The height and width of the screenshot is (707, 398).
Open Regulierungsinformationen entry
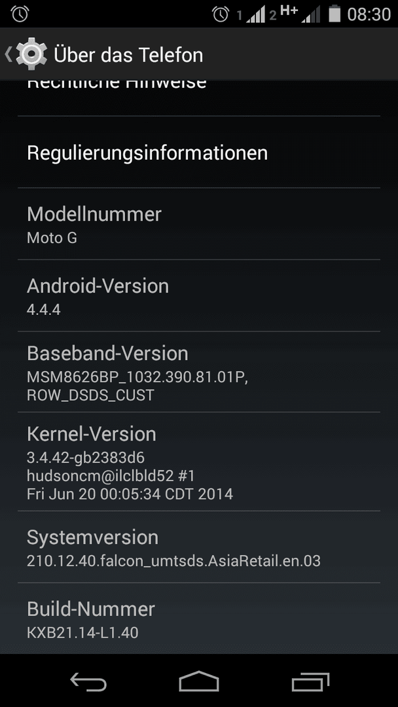click(x=199, y=153)
